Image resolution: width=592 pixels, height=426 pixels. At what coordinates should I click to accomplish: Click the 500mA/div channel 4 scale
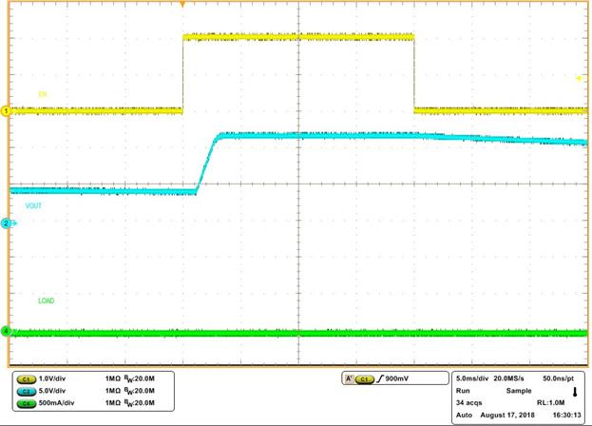click(60, 403)
